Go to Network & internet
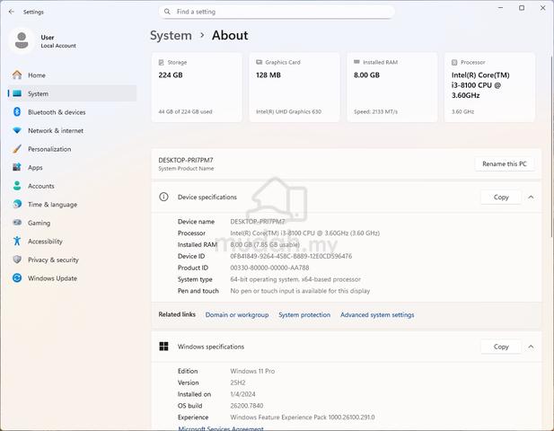This screenshot has height=431, width=554. click(72, 130)
